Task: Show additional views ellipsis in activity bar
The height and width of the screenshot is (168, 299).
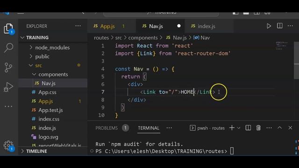Action: click(8, 106)
